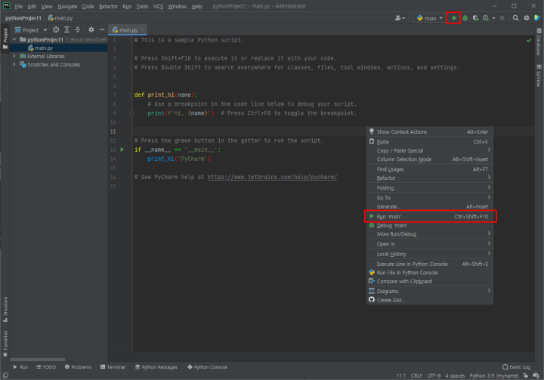
Task: Click Collapse All in Project panel toolbar
Action: [x=77, y=30]
